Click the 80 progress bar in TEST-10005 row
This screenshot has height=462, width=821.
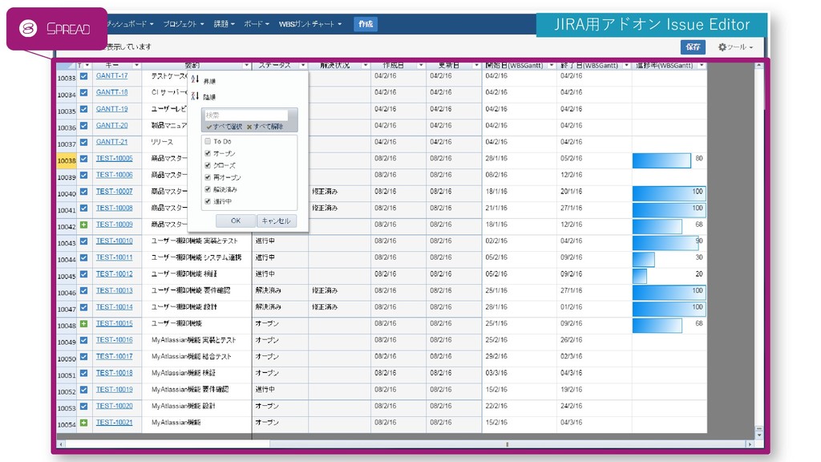(x=661, y=160)
